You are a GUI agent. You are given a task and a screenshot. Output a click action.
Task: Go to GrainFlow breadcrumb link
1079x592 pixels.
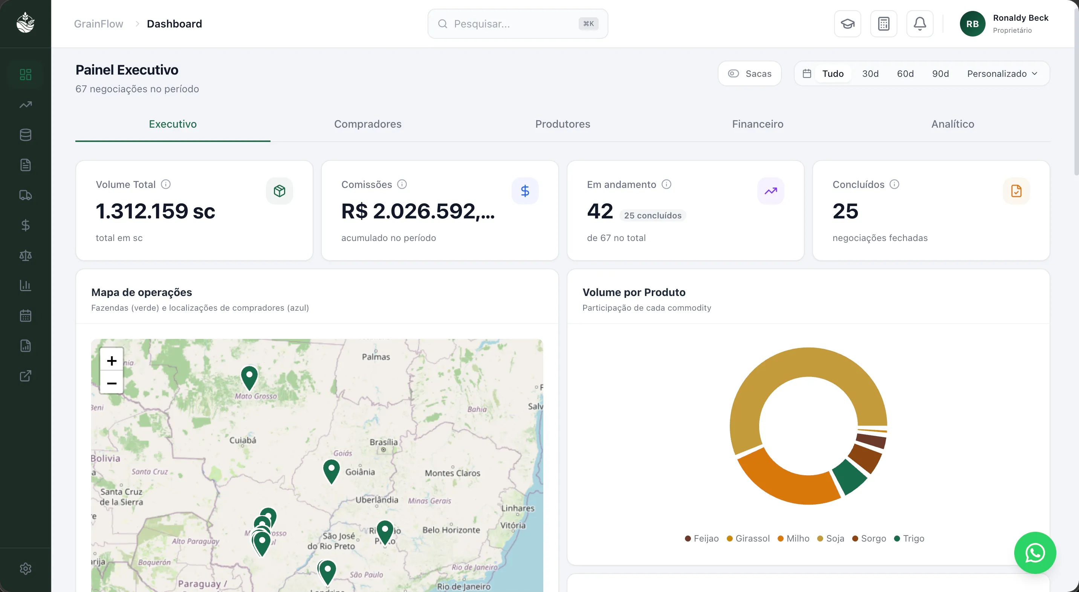pyautogui.click(x=98, y=24)
